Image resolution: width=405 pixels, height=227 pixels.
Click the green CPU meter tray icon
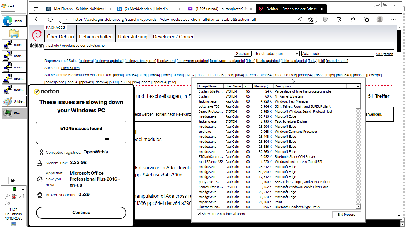click(x=14, y=189)
